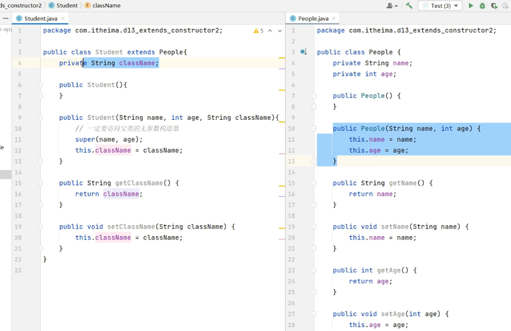Screen dimensions: 511x331
Task: Fold setAge method at People line 27
Action: 314,314
